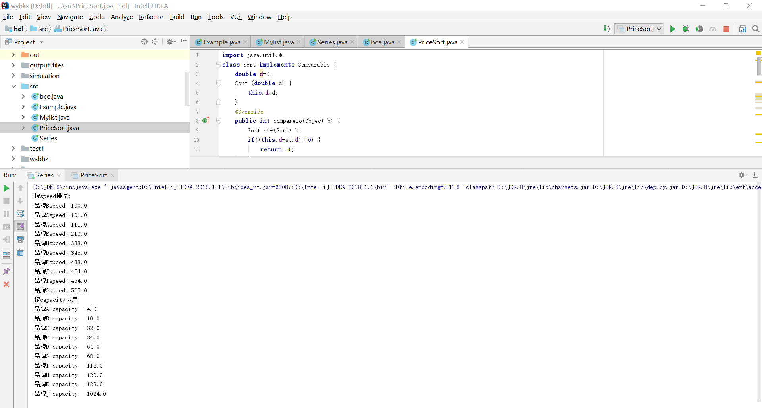This screenshot has height=408, width=762.
Task: Select the Series run tab
Action: 44,175
